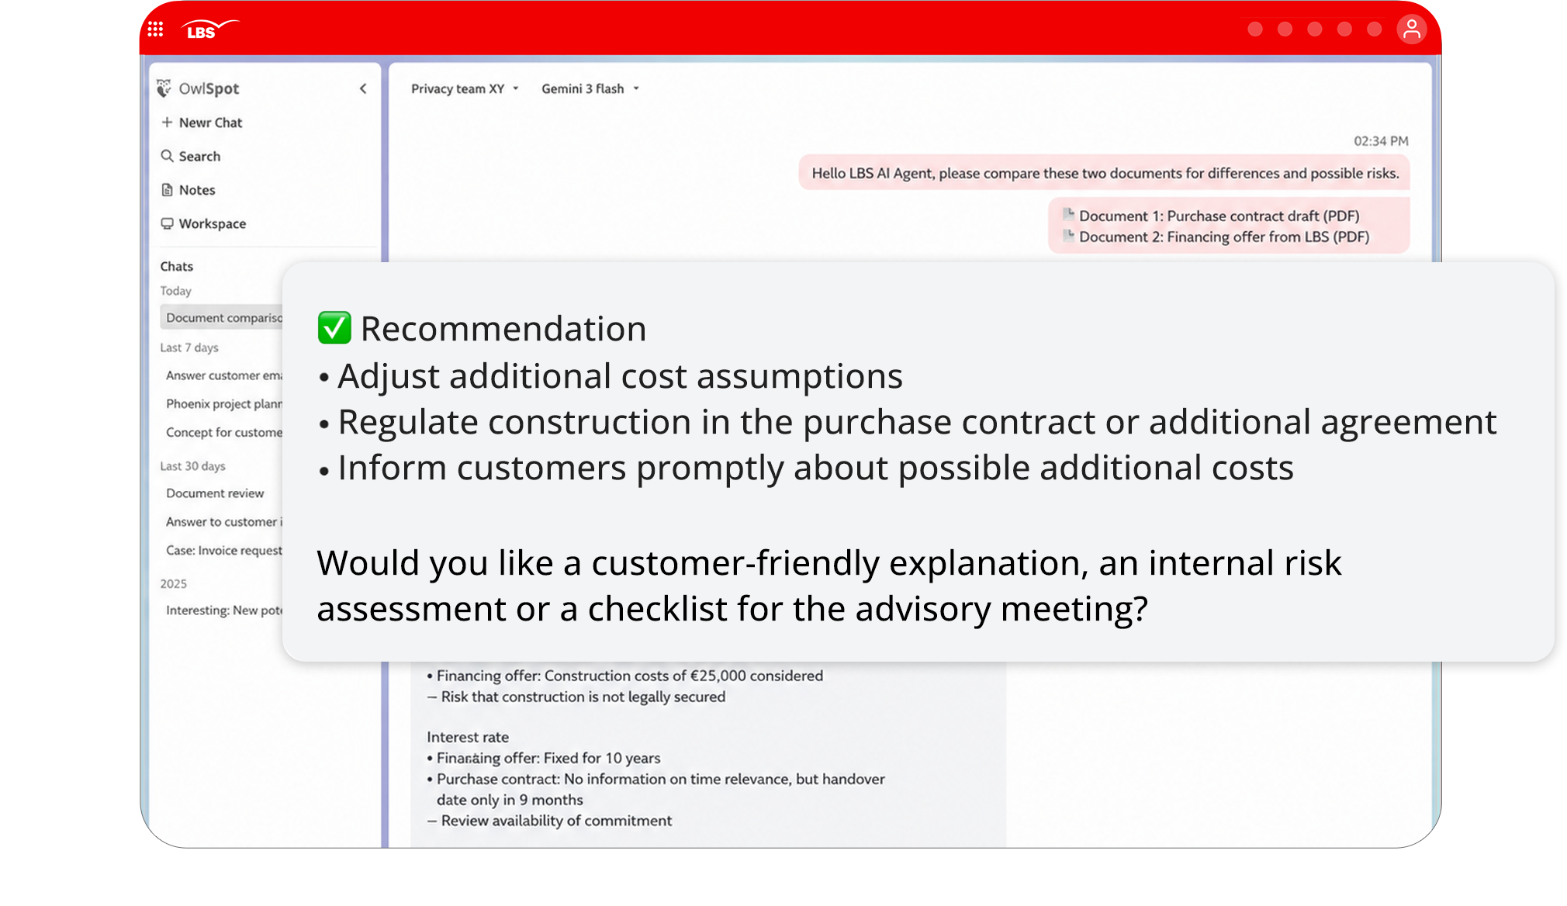Viewport: 1567px width, 906px height.
Task: Open the Interesting: New potential chat
Action: click(x=224, y=610)
